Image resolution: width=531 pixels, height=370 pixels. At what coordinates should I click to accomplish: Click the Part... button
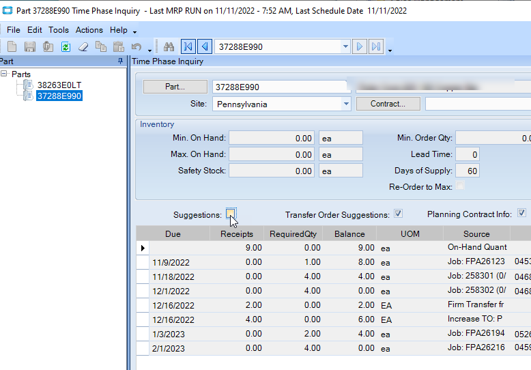pos(175,87)
